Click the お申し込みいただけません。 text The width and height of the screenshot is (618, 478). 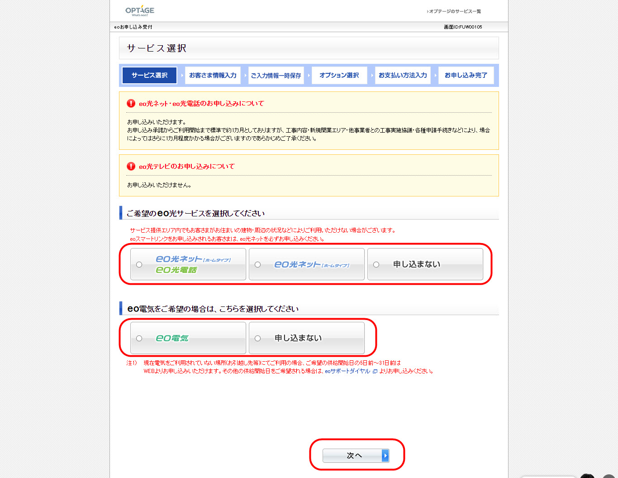159,185
